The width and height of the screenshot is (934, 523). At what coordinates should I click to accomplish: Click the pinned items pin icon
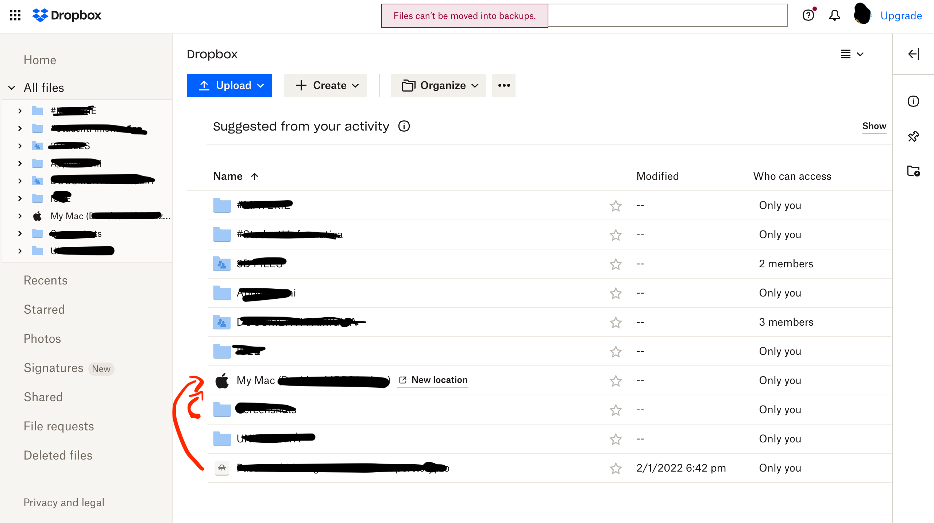(x=913, y=137)
